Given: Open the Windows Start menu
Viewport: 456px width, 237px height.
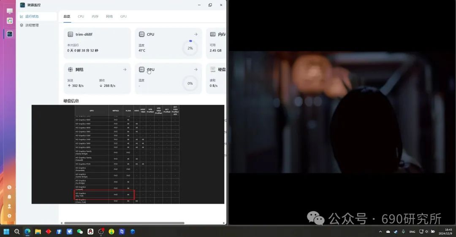Looking at the screenshot, I should [6, 232].
